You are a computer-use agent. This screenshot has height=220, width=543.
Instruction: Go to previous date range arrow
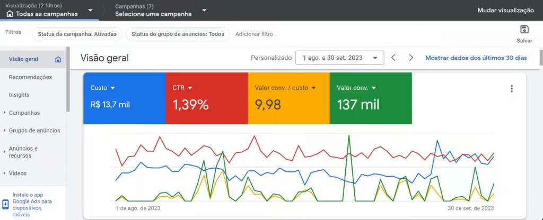[x=393, y=58]
